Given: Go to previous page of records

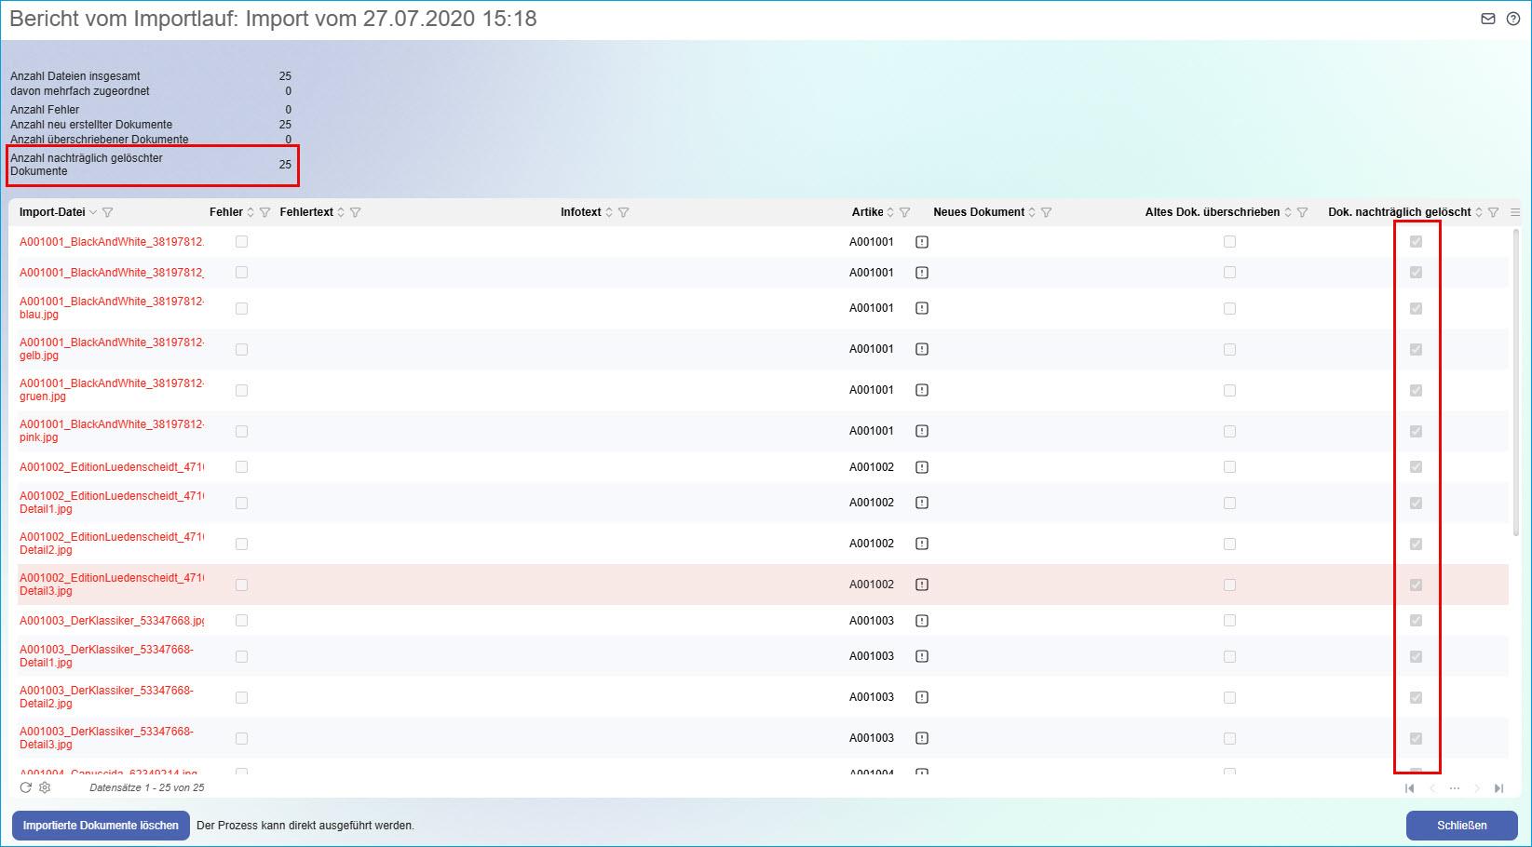Looking at the screenshot, I should pos(1432,788).
